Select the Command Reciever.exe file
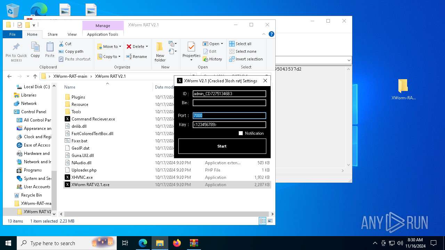Screen dimensions: 445x250 [x=93, y=119]
